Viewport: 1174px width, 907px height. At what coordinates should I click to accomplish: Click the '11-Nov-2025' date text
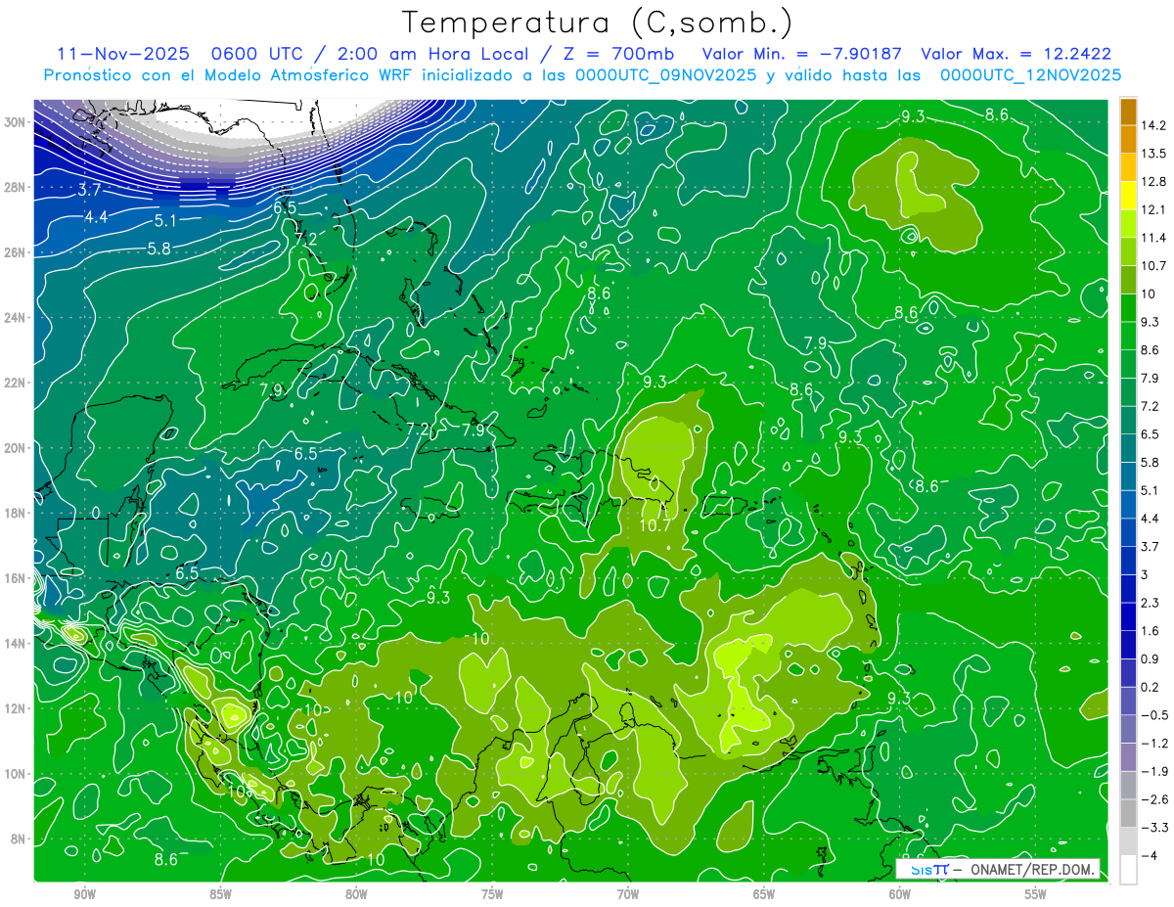124,54
